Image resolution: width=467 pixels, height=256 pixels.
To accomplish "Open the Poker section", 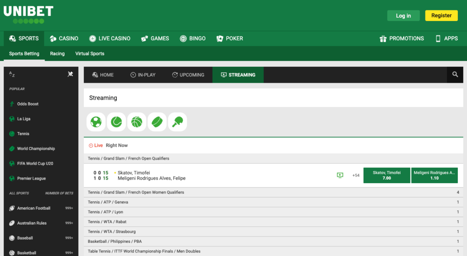I will 230,39.
